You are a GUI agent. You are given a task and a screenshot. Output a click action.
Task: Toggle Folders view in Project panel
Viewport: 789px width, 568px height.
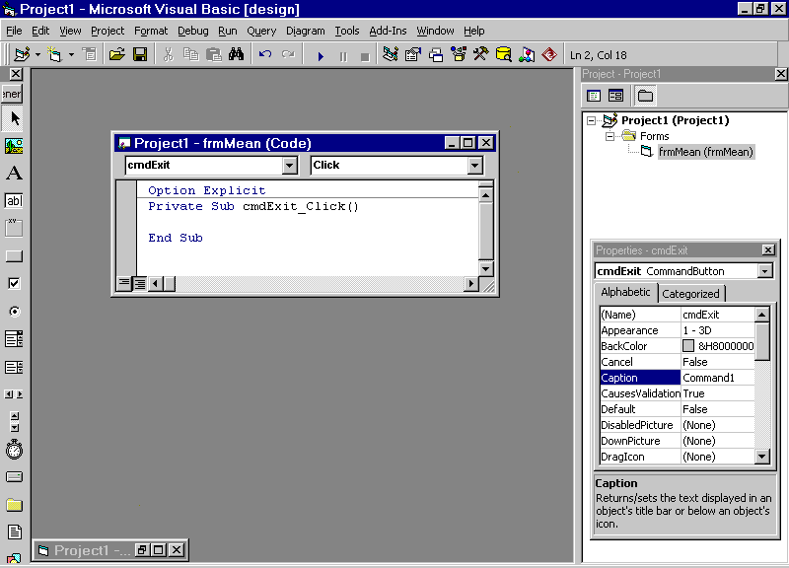[645, 96]
